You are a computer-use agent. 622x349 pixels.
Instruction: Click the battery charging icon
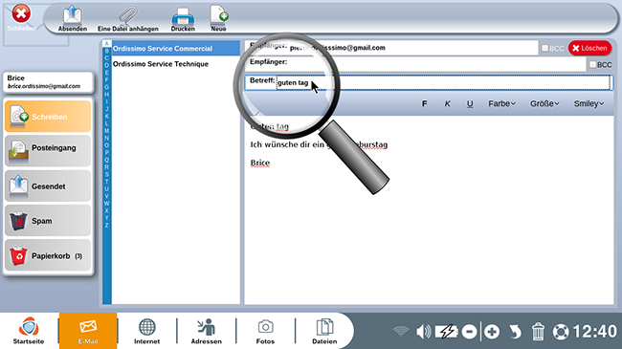(446, 331)
